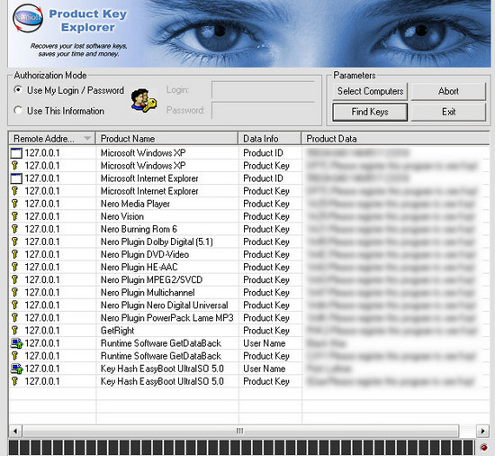Click user icon of GetDataBack User Name row
Image resolution: width=495 pixels, height=456 pixels.
click(x=17, y=343)
